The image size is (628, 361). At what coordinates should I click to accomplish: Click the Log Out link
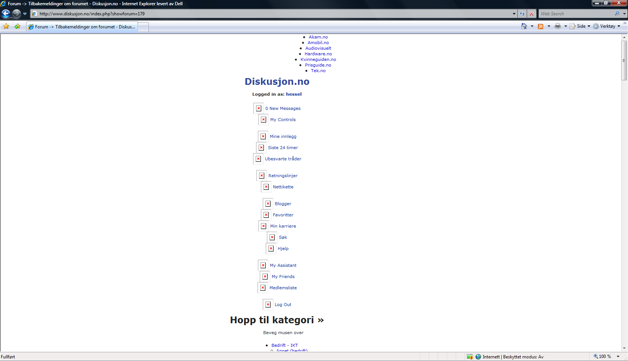[283, 305]
